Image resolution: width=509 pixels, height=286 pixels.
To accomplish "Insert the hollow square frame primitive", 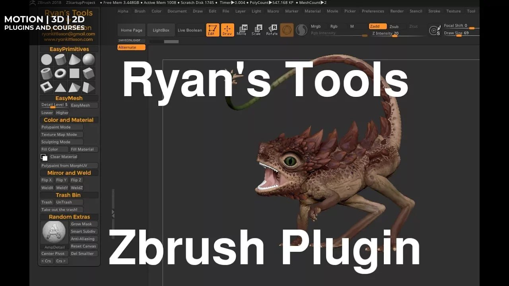I will tap(47, 87).
